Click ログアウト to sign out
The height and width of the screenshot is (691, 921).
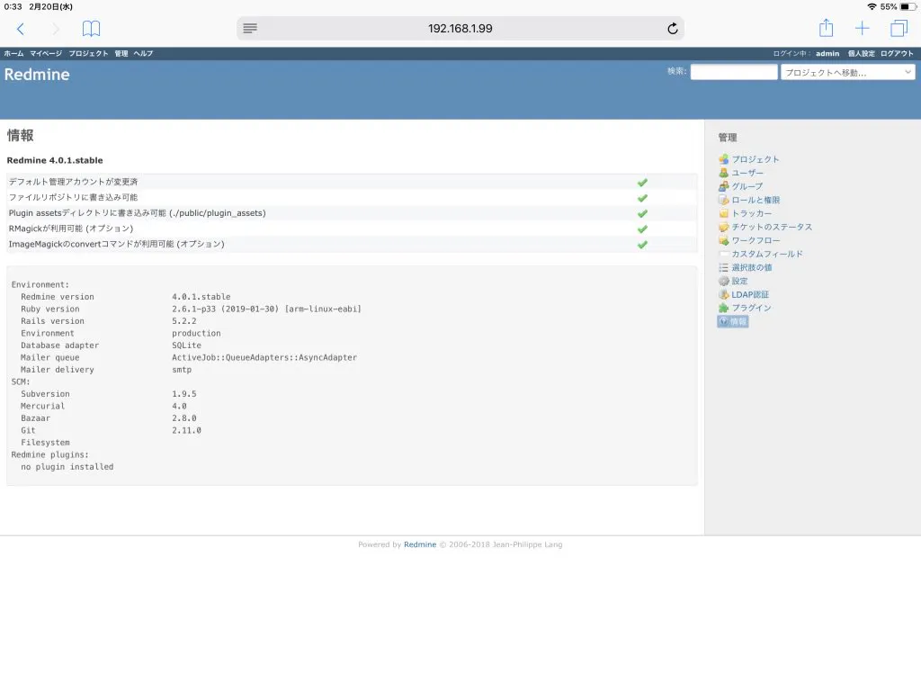897,52
